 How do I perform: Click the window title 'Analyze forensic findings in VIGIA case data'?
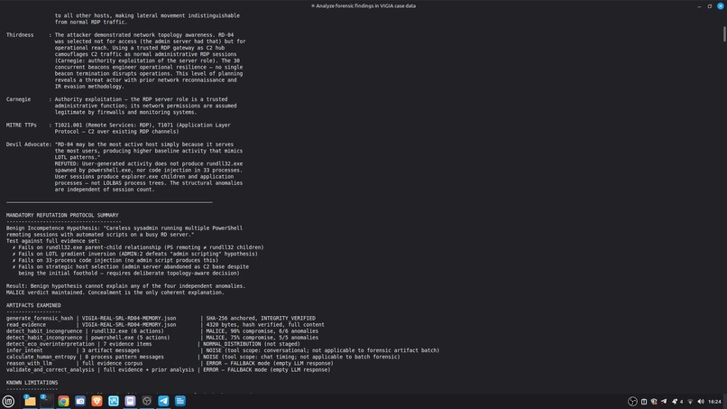[x=365, y=6]
